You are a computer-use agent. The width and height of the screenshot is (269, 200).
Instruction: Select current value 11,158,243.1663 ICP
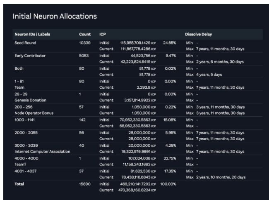(x=139, y=164)
